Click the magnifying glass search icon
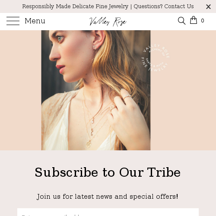216x216 pixels. click(x=181, y=21)
